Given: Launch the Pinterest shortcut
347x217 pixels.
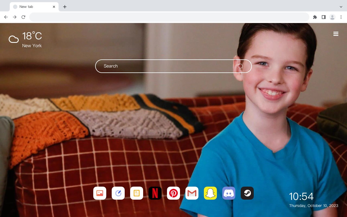Looking at the screenshot, I should pyautogui.click(x=173, y=193).
